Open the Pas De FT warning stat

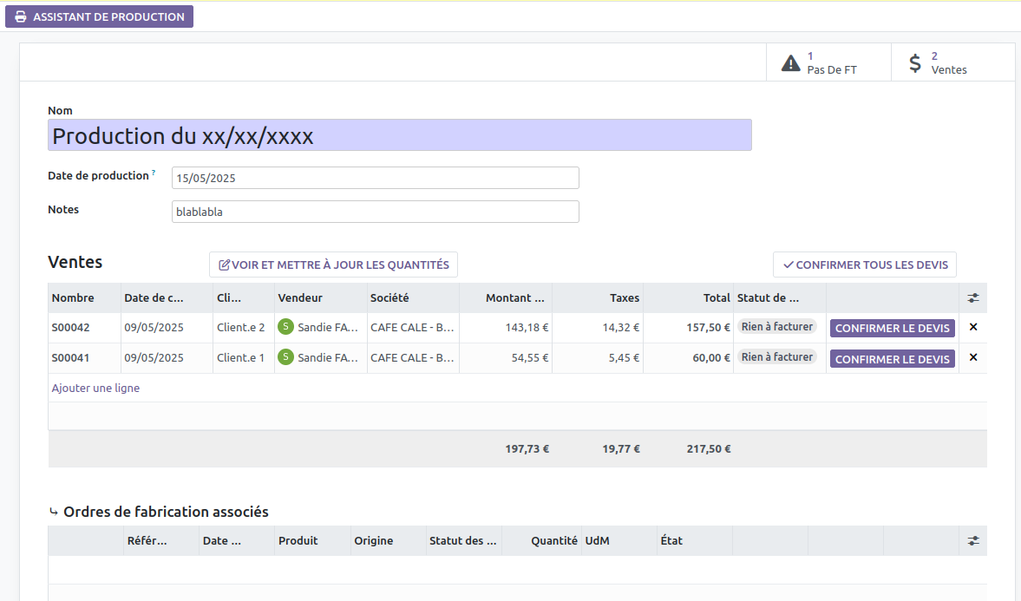(x=828, y=62)
